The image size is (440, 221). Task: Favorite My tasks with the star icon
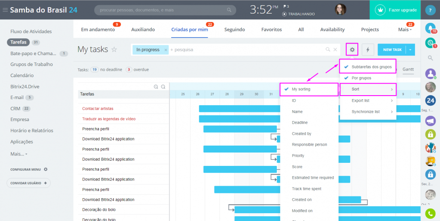[114, 50]
